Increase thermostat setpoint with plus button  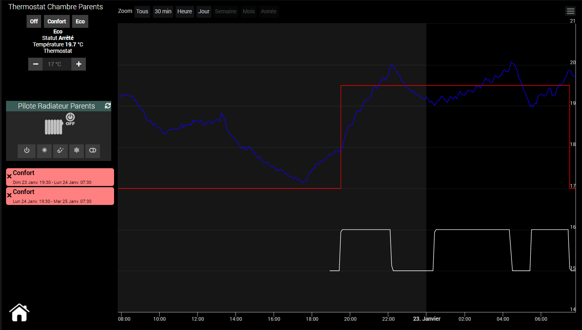point(79,64)
